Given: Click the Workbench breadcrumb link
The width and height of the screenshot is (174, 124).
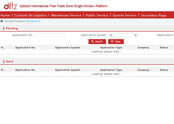Looking at the screenshot, I should click(33, 21).
